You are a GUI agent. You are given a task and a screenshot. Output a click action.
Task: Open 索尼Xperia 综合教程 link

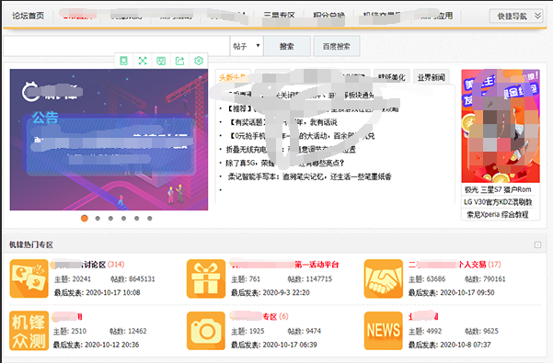(498, 214)
